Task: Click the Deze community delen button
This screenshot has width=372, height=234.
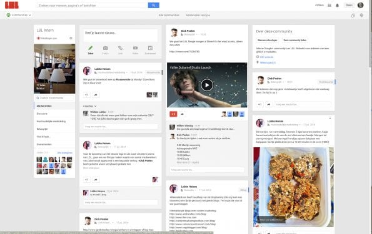Action: [294, 41]
